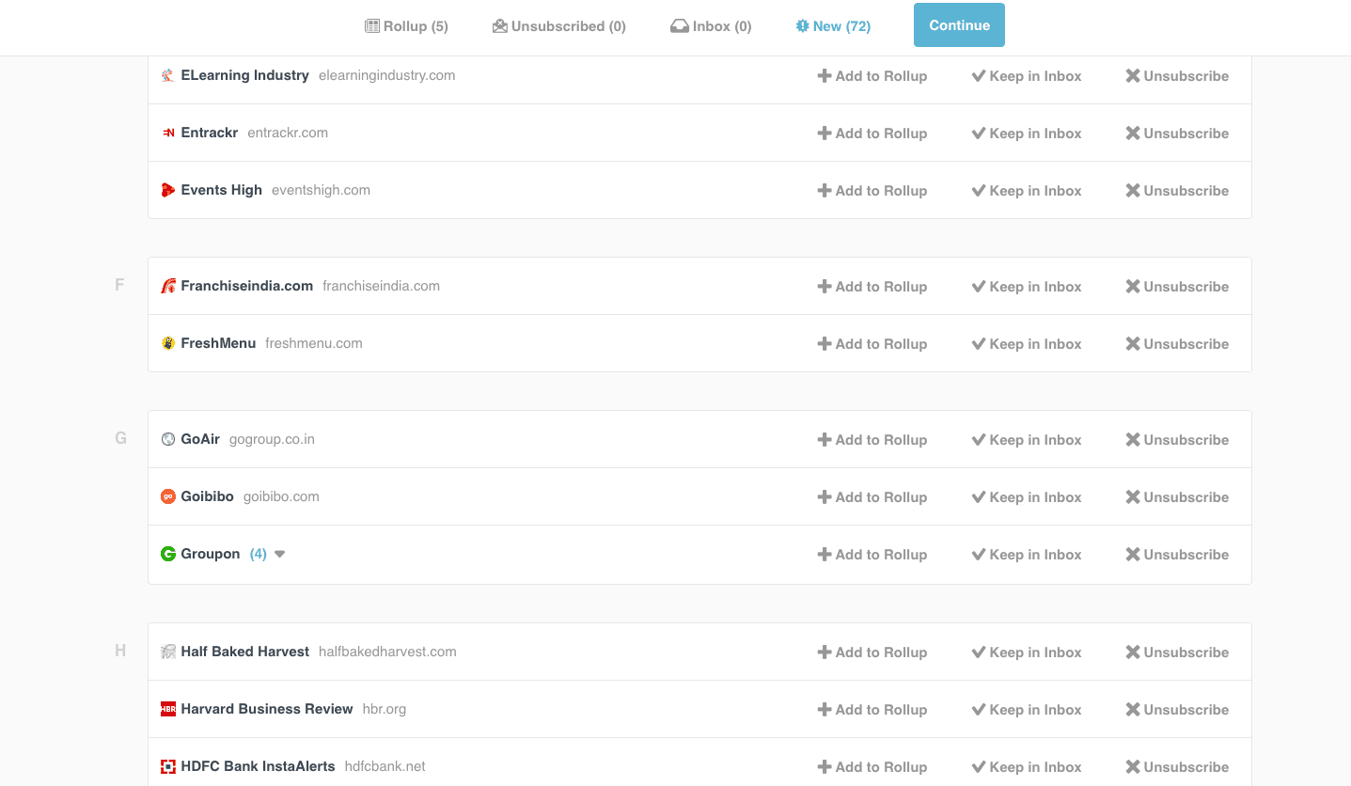
Task: Select the hbr.org domain text
Action: tap(385, 709)
